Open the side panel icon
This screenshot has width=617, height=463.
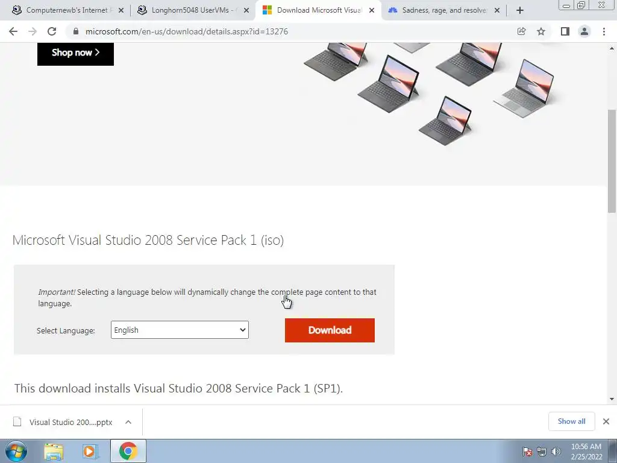(x=565, y=31)
